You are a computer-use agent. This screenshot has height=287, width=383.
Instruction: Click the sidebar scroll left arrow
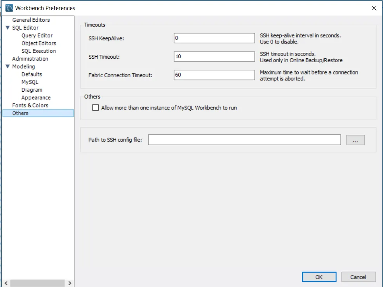point(6,283)
